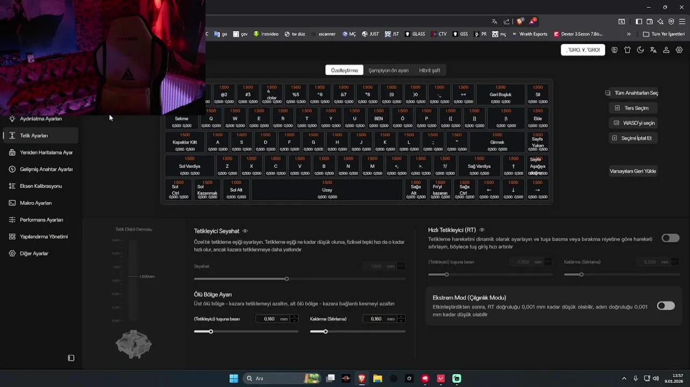690x387 pixels.
Task: Switch to the Hibrit şaft tab
Action: pyautogui.click(x=429, y=70)
